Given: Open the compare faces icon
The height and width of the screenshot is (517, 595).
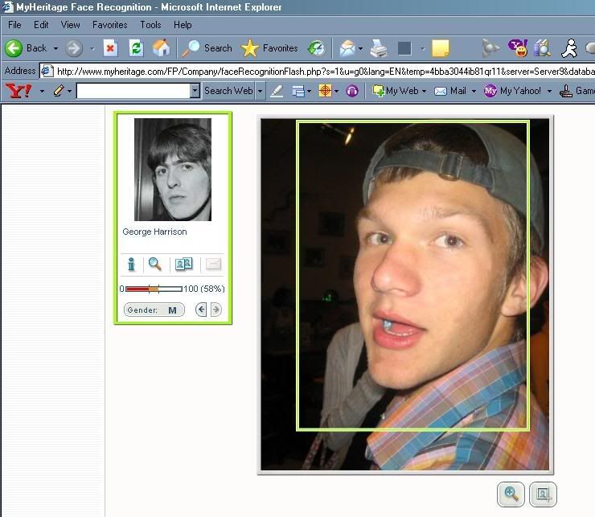Looking at the screenshot, I should point(183,265).
